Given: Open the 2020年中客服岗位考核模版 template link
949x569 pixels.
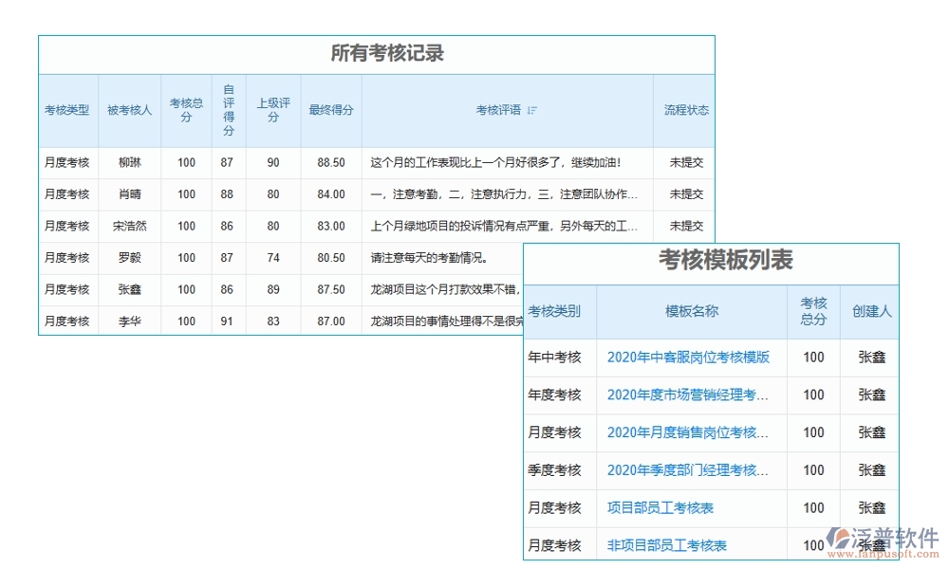Looking at the screenshot, I should coord(691,358).
